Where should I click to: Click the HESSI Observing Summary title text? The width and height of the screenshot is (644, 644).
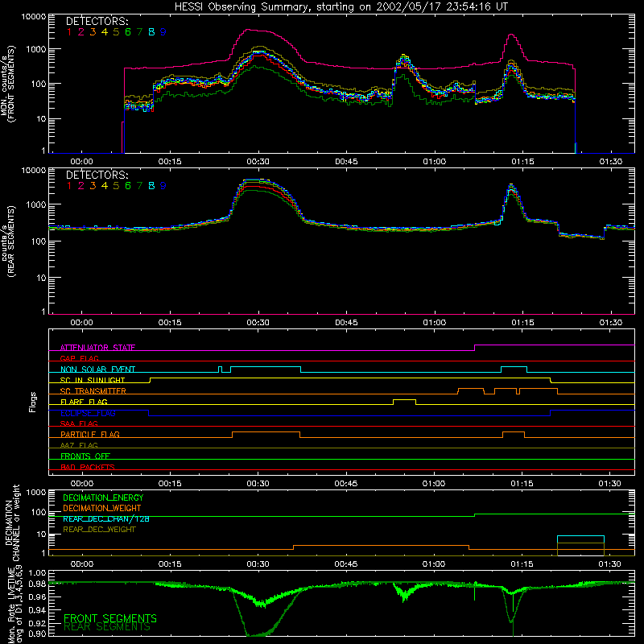coord(341,7)
